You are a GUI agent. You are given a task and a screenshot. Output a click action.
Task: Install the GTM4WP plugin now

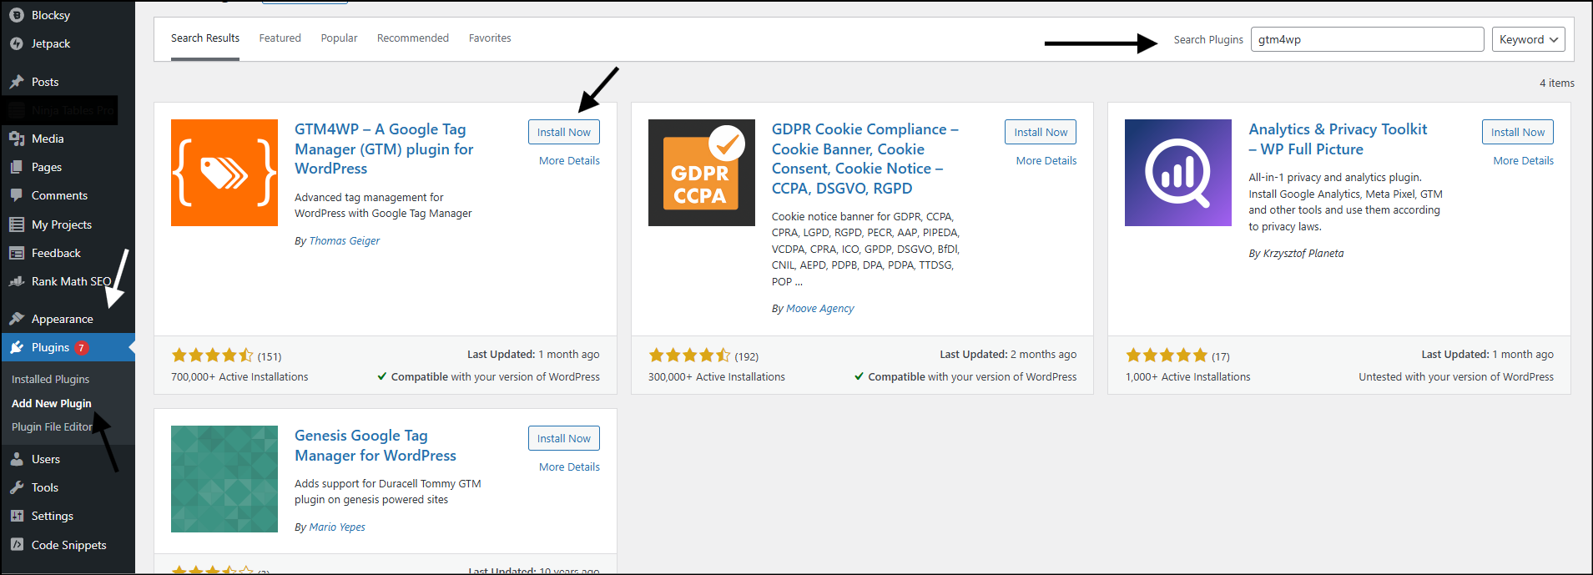[x=564, y=132]
